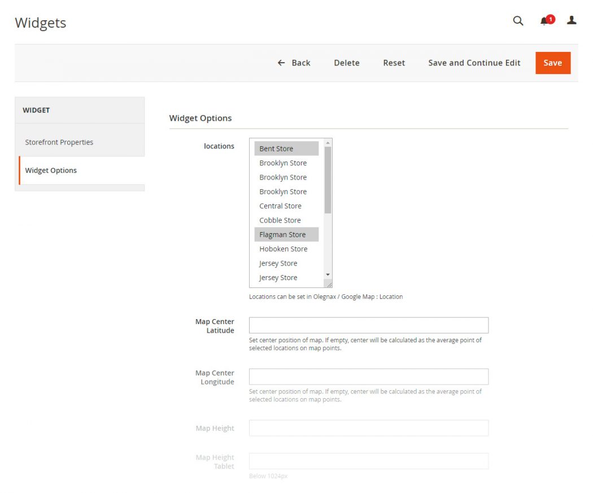The image size is (593, 493).
Task: Go Back to the widgets list
Action: pyautogui.click(x=301, y=63)
